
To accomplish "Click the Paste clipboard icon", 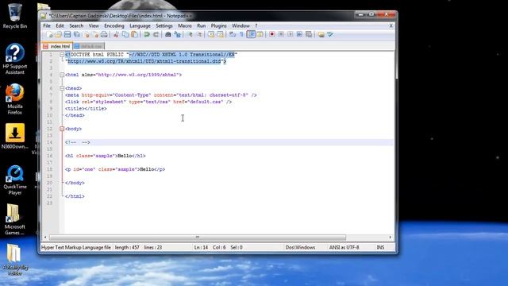I will (x=134, y=34).
